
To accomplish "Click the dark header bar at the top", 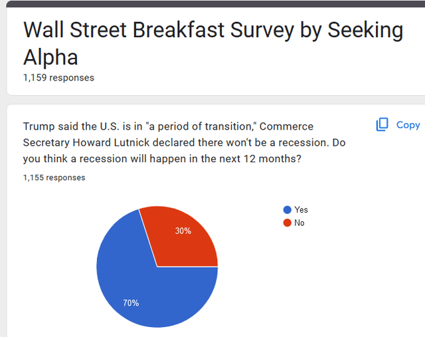I will (212, 4).
